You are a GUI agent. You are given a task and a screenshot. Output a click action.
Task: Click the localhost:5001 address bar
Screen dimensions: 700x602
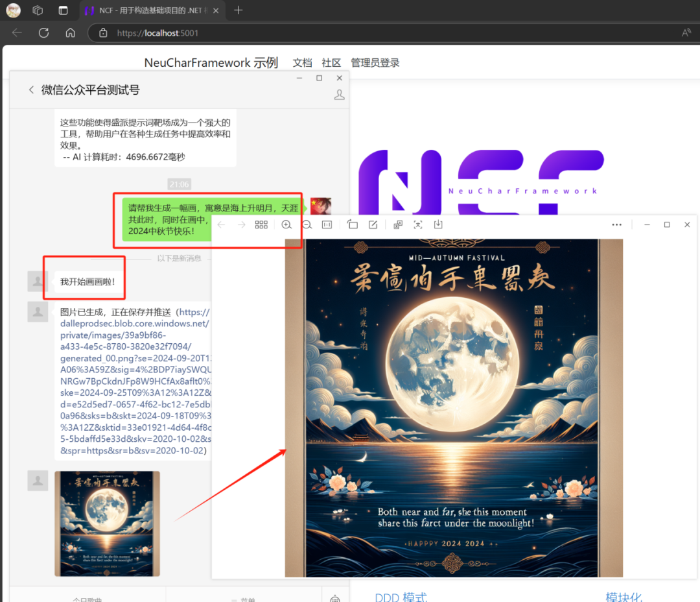pos(157,33)
